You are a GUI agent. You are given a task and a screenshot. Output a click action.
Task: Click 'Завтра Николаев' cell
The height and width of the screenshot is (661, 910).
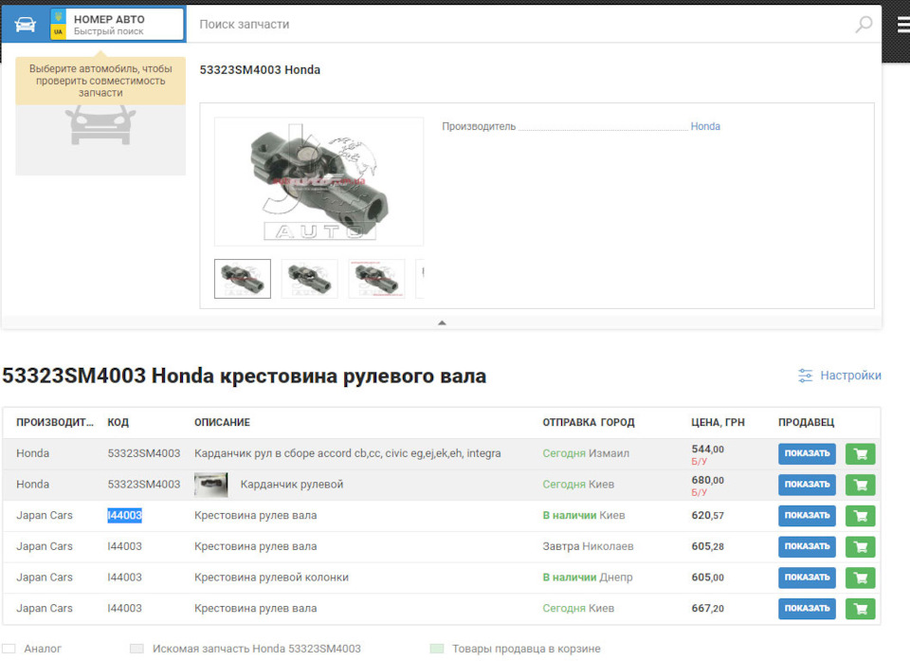coord(588,546)
